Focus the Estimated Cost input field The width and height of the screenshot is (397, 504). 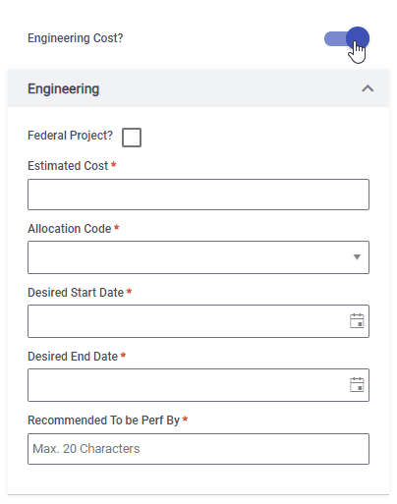click(x=198, y=195)
